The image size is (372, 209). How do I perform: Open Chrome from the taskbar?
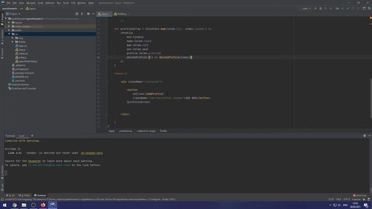click(x=15, y=205)
